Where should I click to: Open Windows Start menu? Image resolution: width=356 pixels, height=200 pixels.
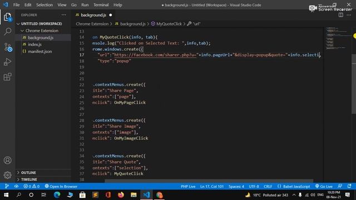6,195
